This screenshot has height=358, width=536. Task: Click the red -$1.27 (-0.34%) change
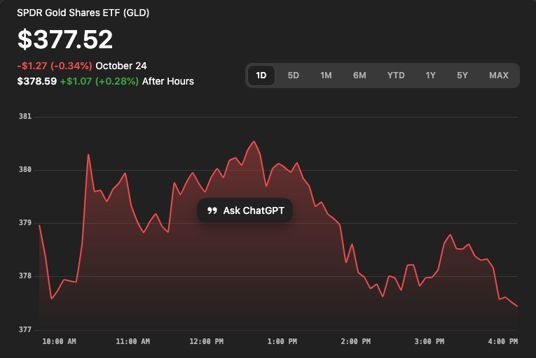pyautogui.click(x=55, y=66)
